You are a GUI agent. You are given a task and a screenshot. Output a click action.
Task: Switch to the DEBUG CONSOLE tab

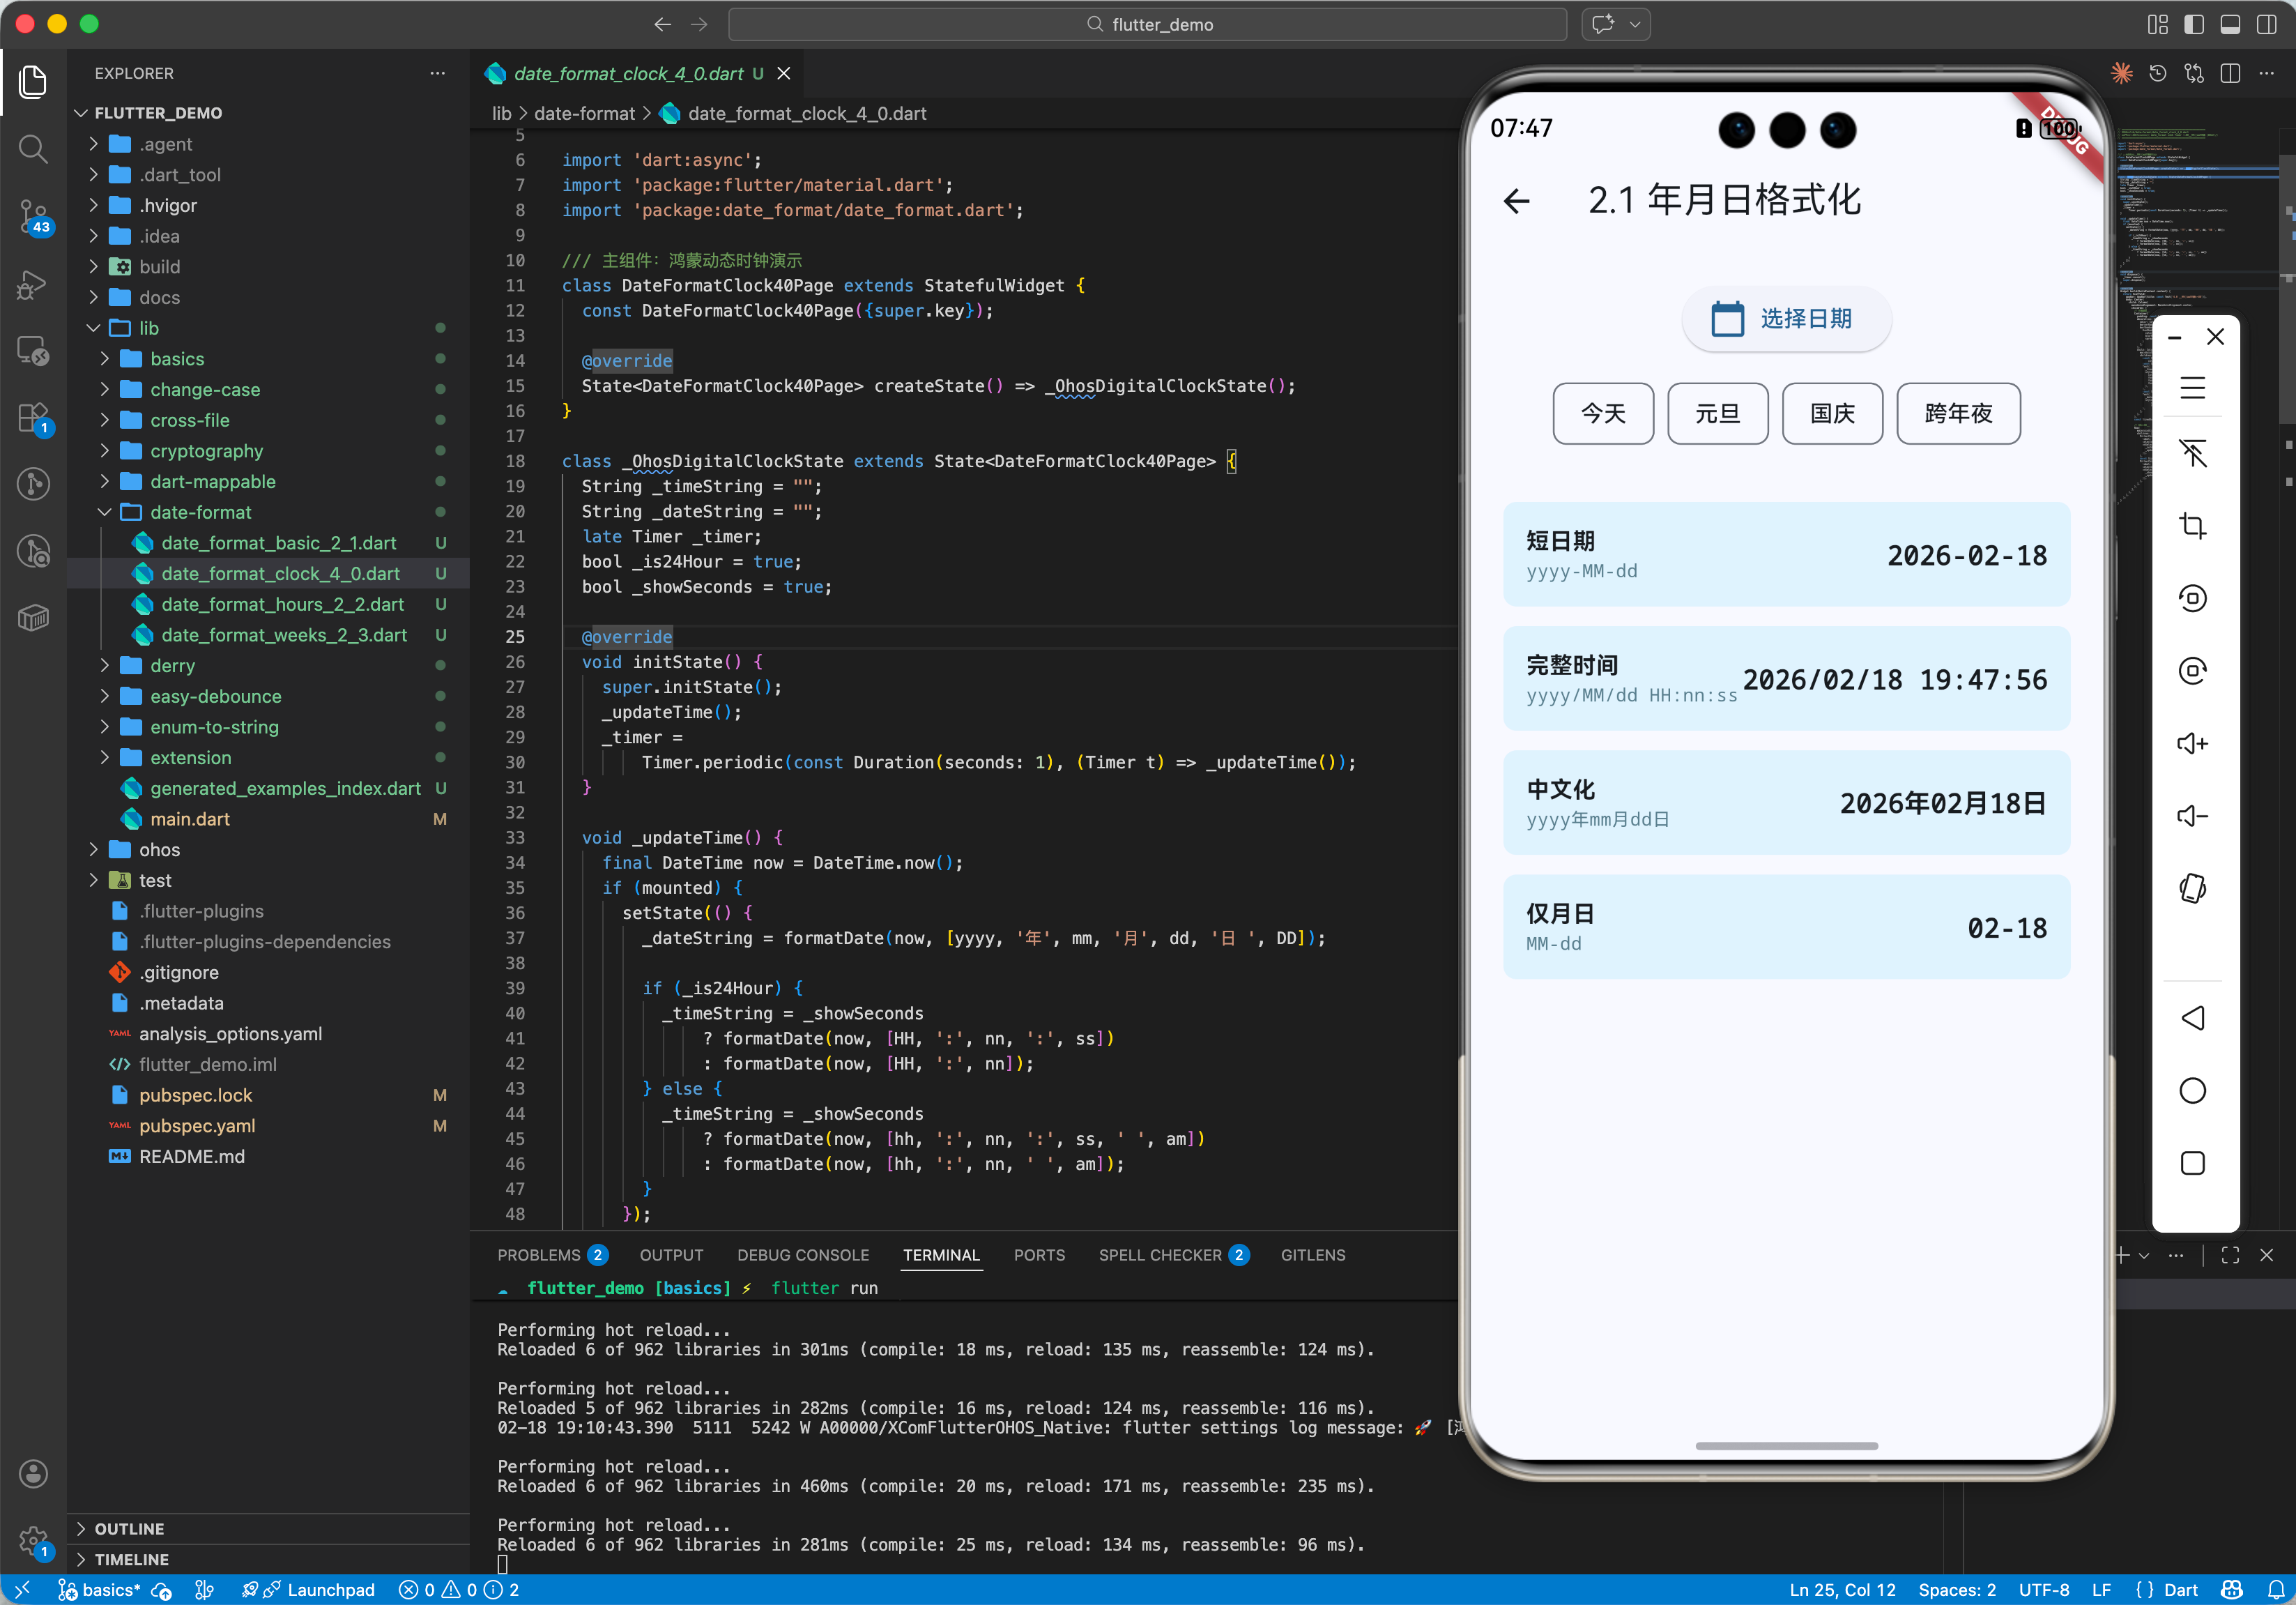pos(802,1255)
